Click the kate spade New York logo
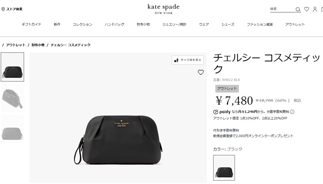 click(x=163, y=9)
